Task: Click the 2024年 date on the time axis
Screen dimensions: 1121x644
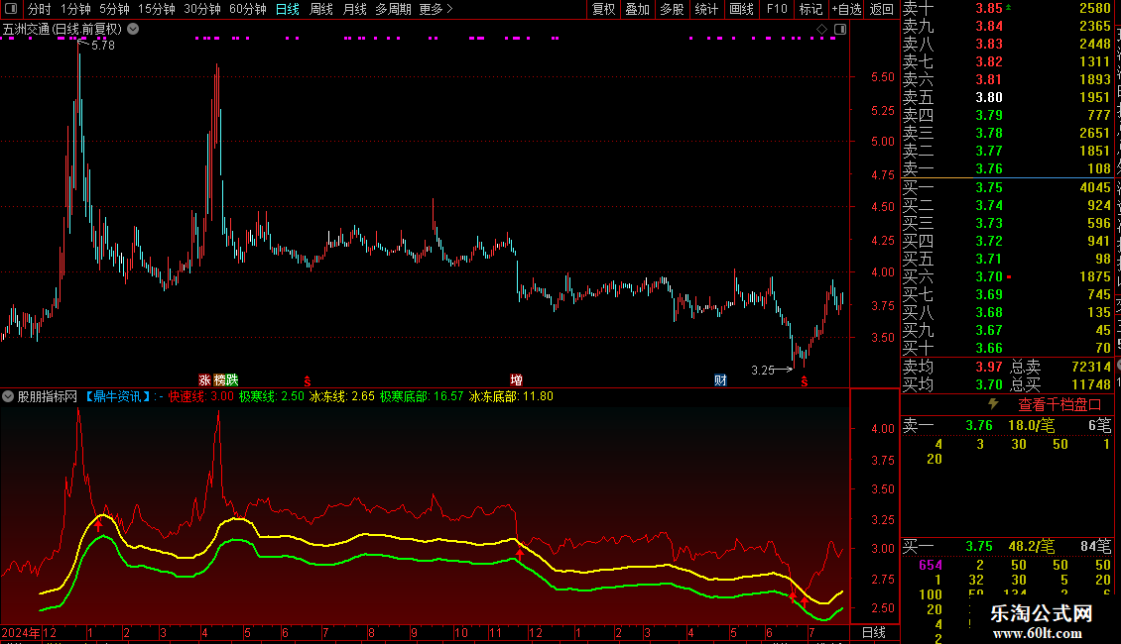Action: pos(21,632)
